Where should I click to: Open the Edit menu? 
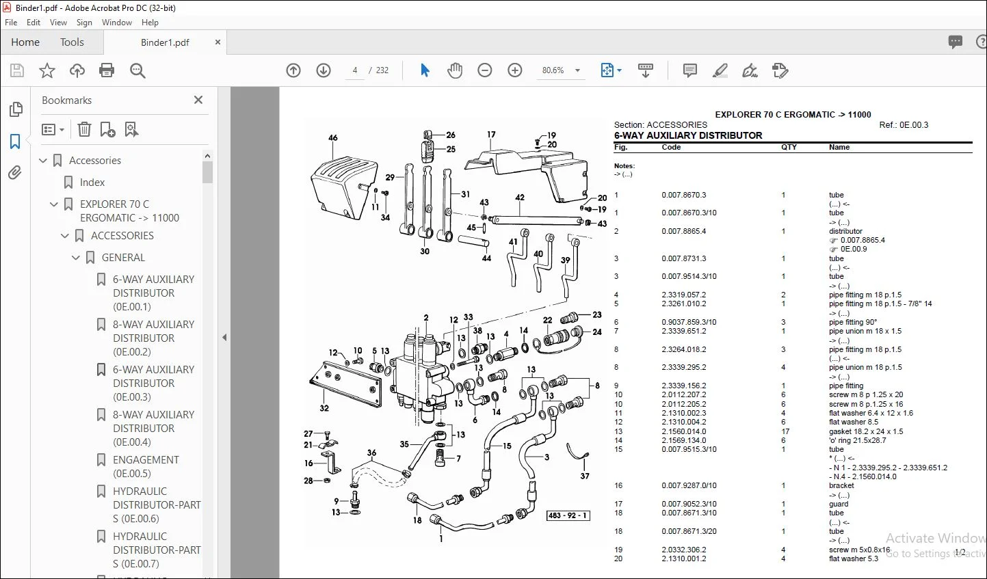click(x=34, y=23)
